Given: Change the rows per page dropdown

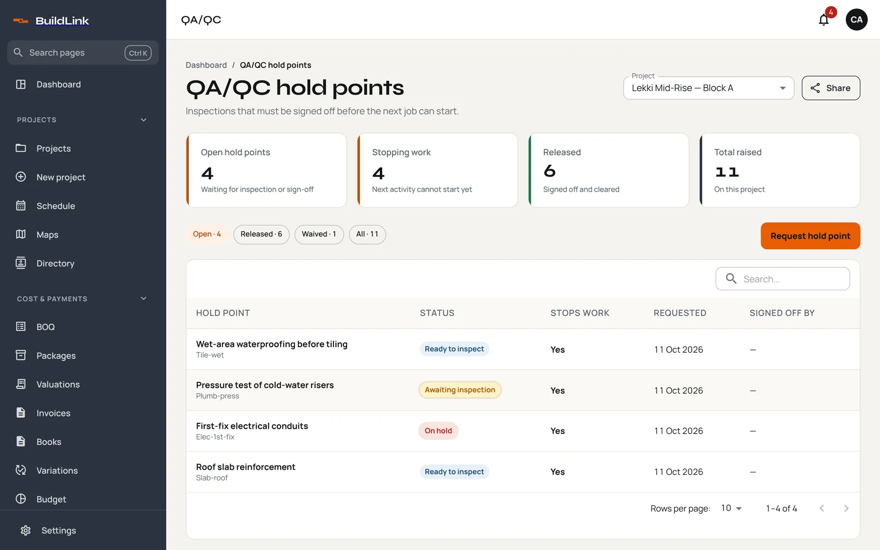Looking at the screenshot, I should [731, 508].
